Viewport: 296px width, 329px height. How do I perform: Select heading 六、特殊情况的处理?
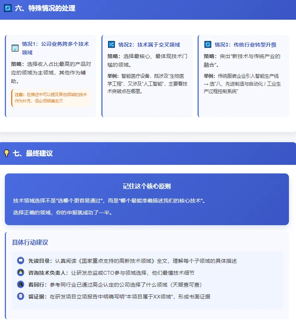point(45,9)
